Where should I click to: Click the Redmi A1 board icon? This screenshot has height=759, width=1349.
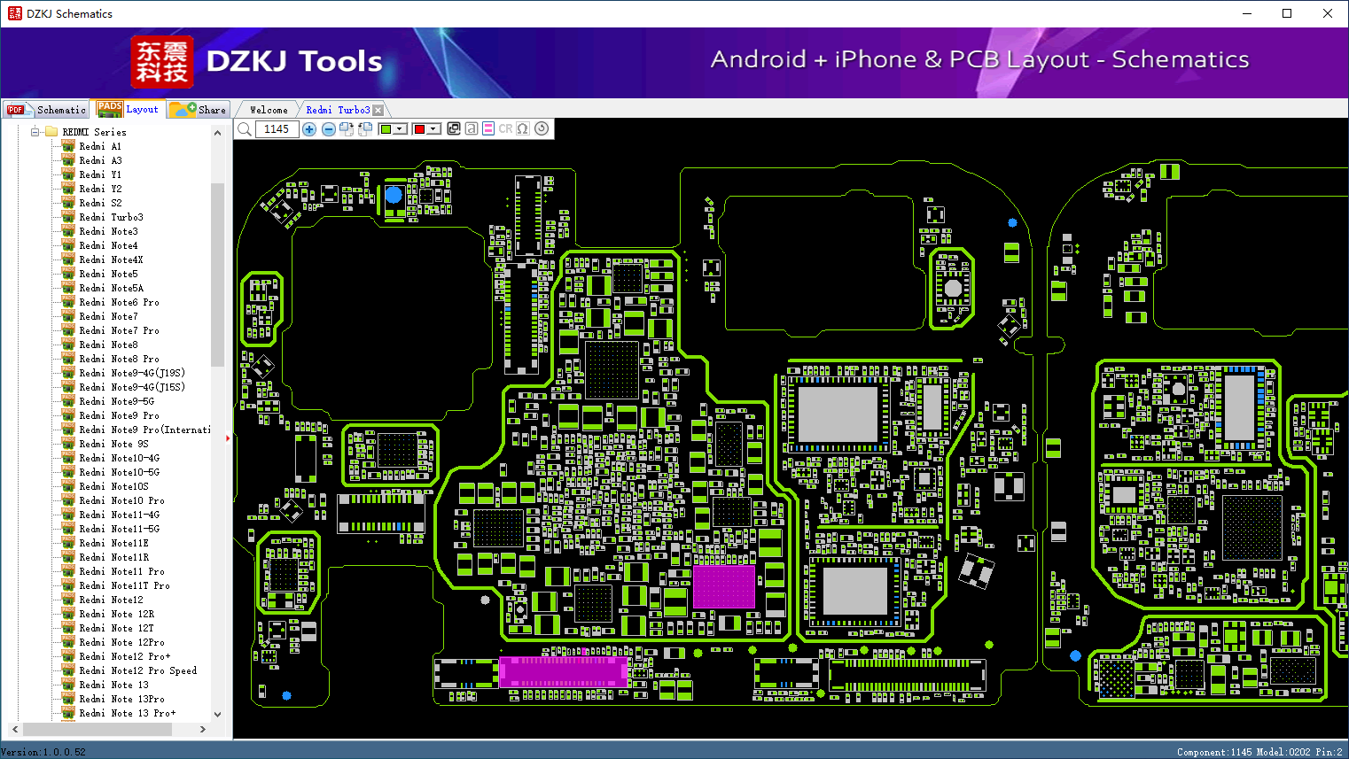pos(67,146)
